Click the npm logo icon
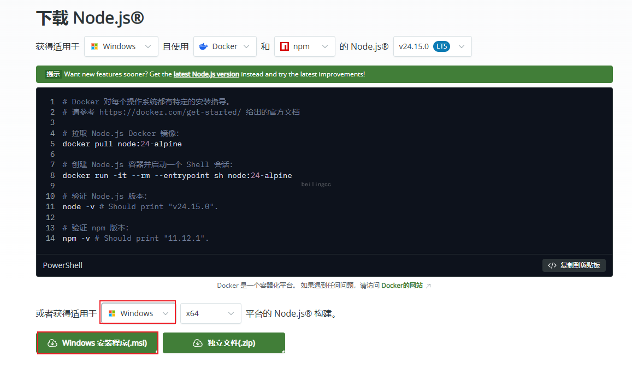Image resolution: width=632 pixels, height=368 pixels. pyautogui.click(x=285, y=46)
